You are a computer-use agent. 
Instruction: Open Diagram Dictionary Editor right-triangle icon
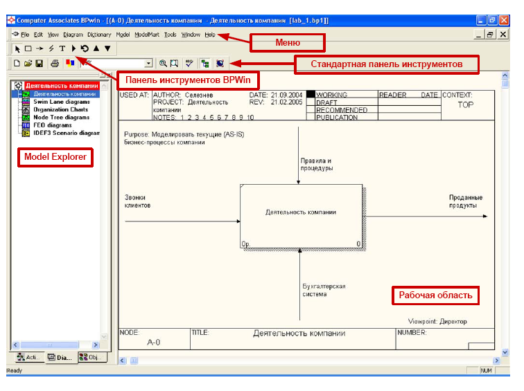(x=73, y=48)
